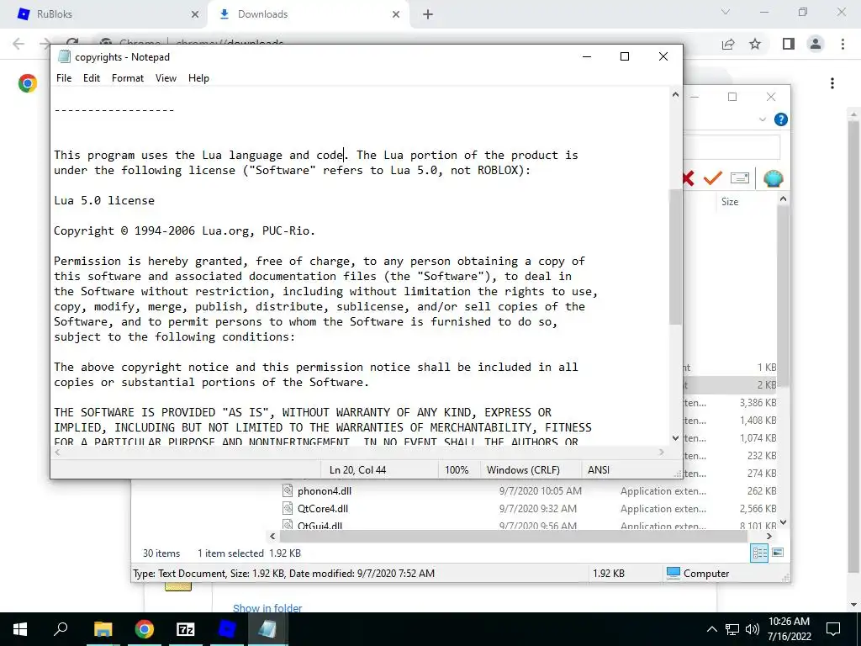The image size is (861, 646).
Task: Click the Explorer search input field
Action: 732,147
